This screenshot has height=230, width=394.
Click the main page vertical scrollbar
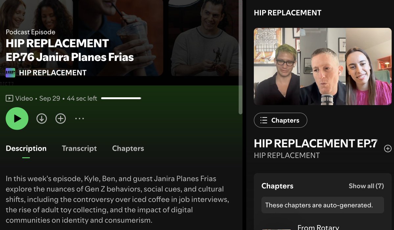pos(241,57)
